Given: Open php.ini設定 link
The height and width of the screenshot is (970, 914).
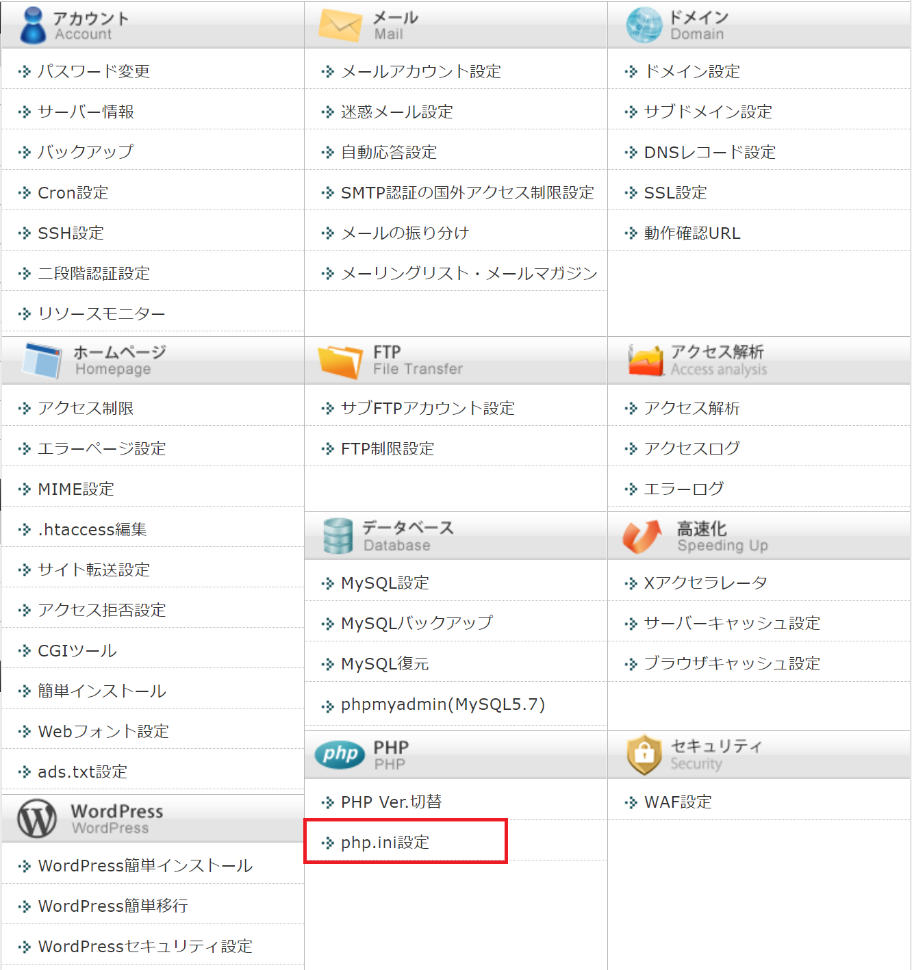Looking at the screenshot, I should pos(385,842).
